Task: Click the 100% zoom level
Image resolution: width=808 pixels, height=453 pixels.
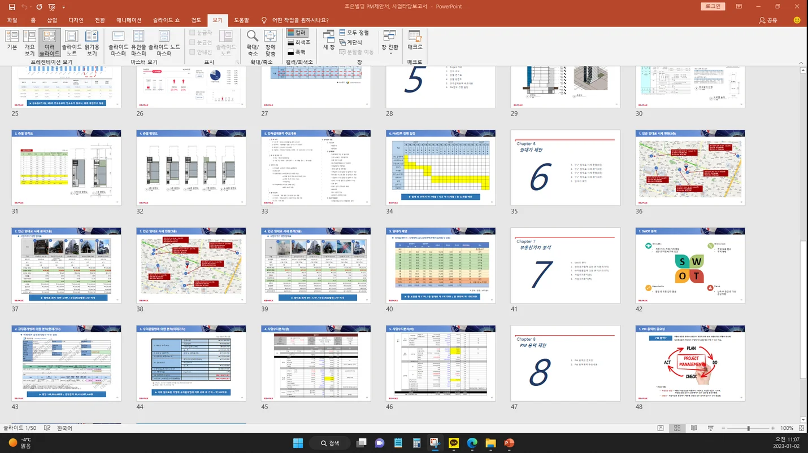Action: coord(788,428)
